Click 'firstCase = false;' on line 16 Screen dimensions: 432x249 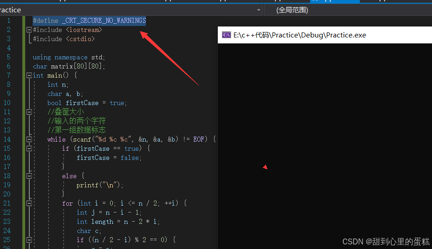pos(109,158)
